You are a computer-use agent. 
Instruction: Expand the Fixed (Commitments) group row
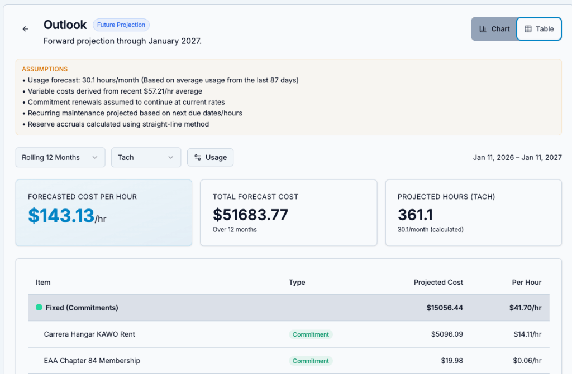pos(82,308)
